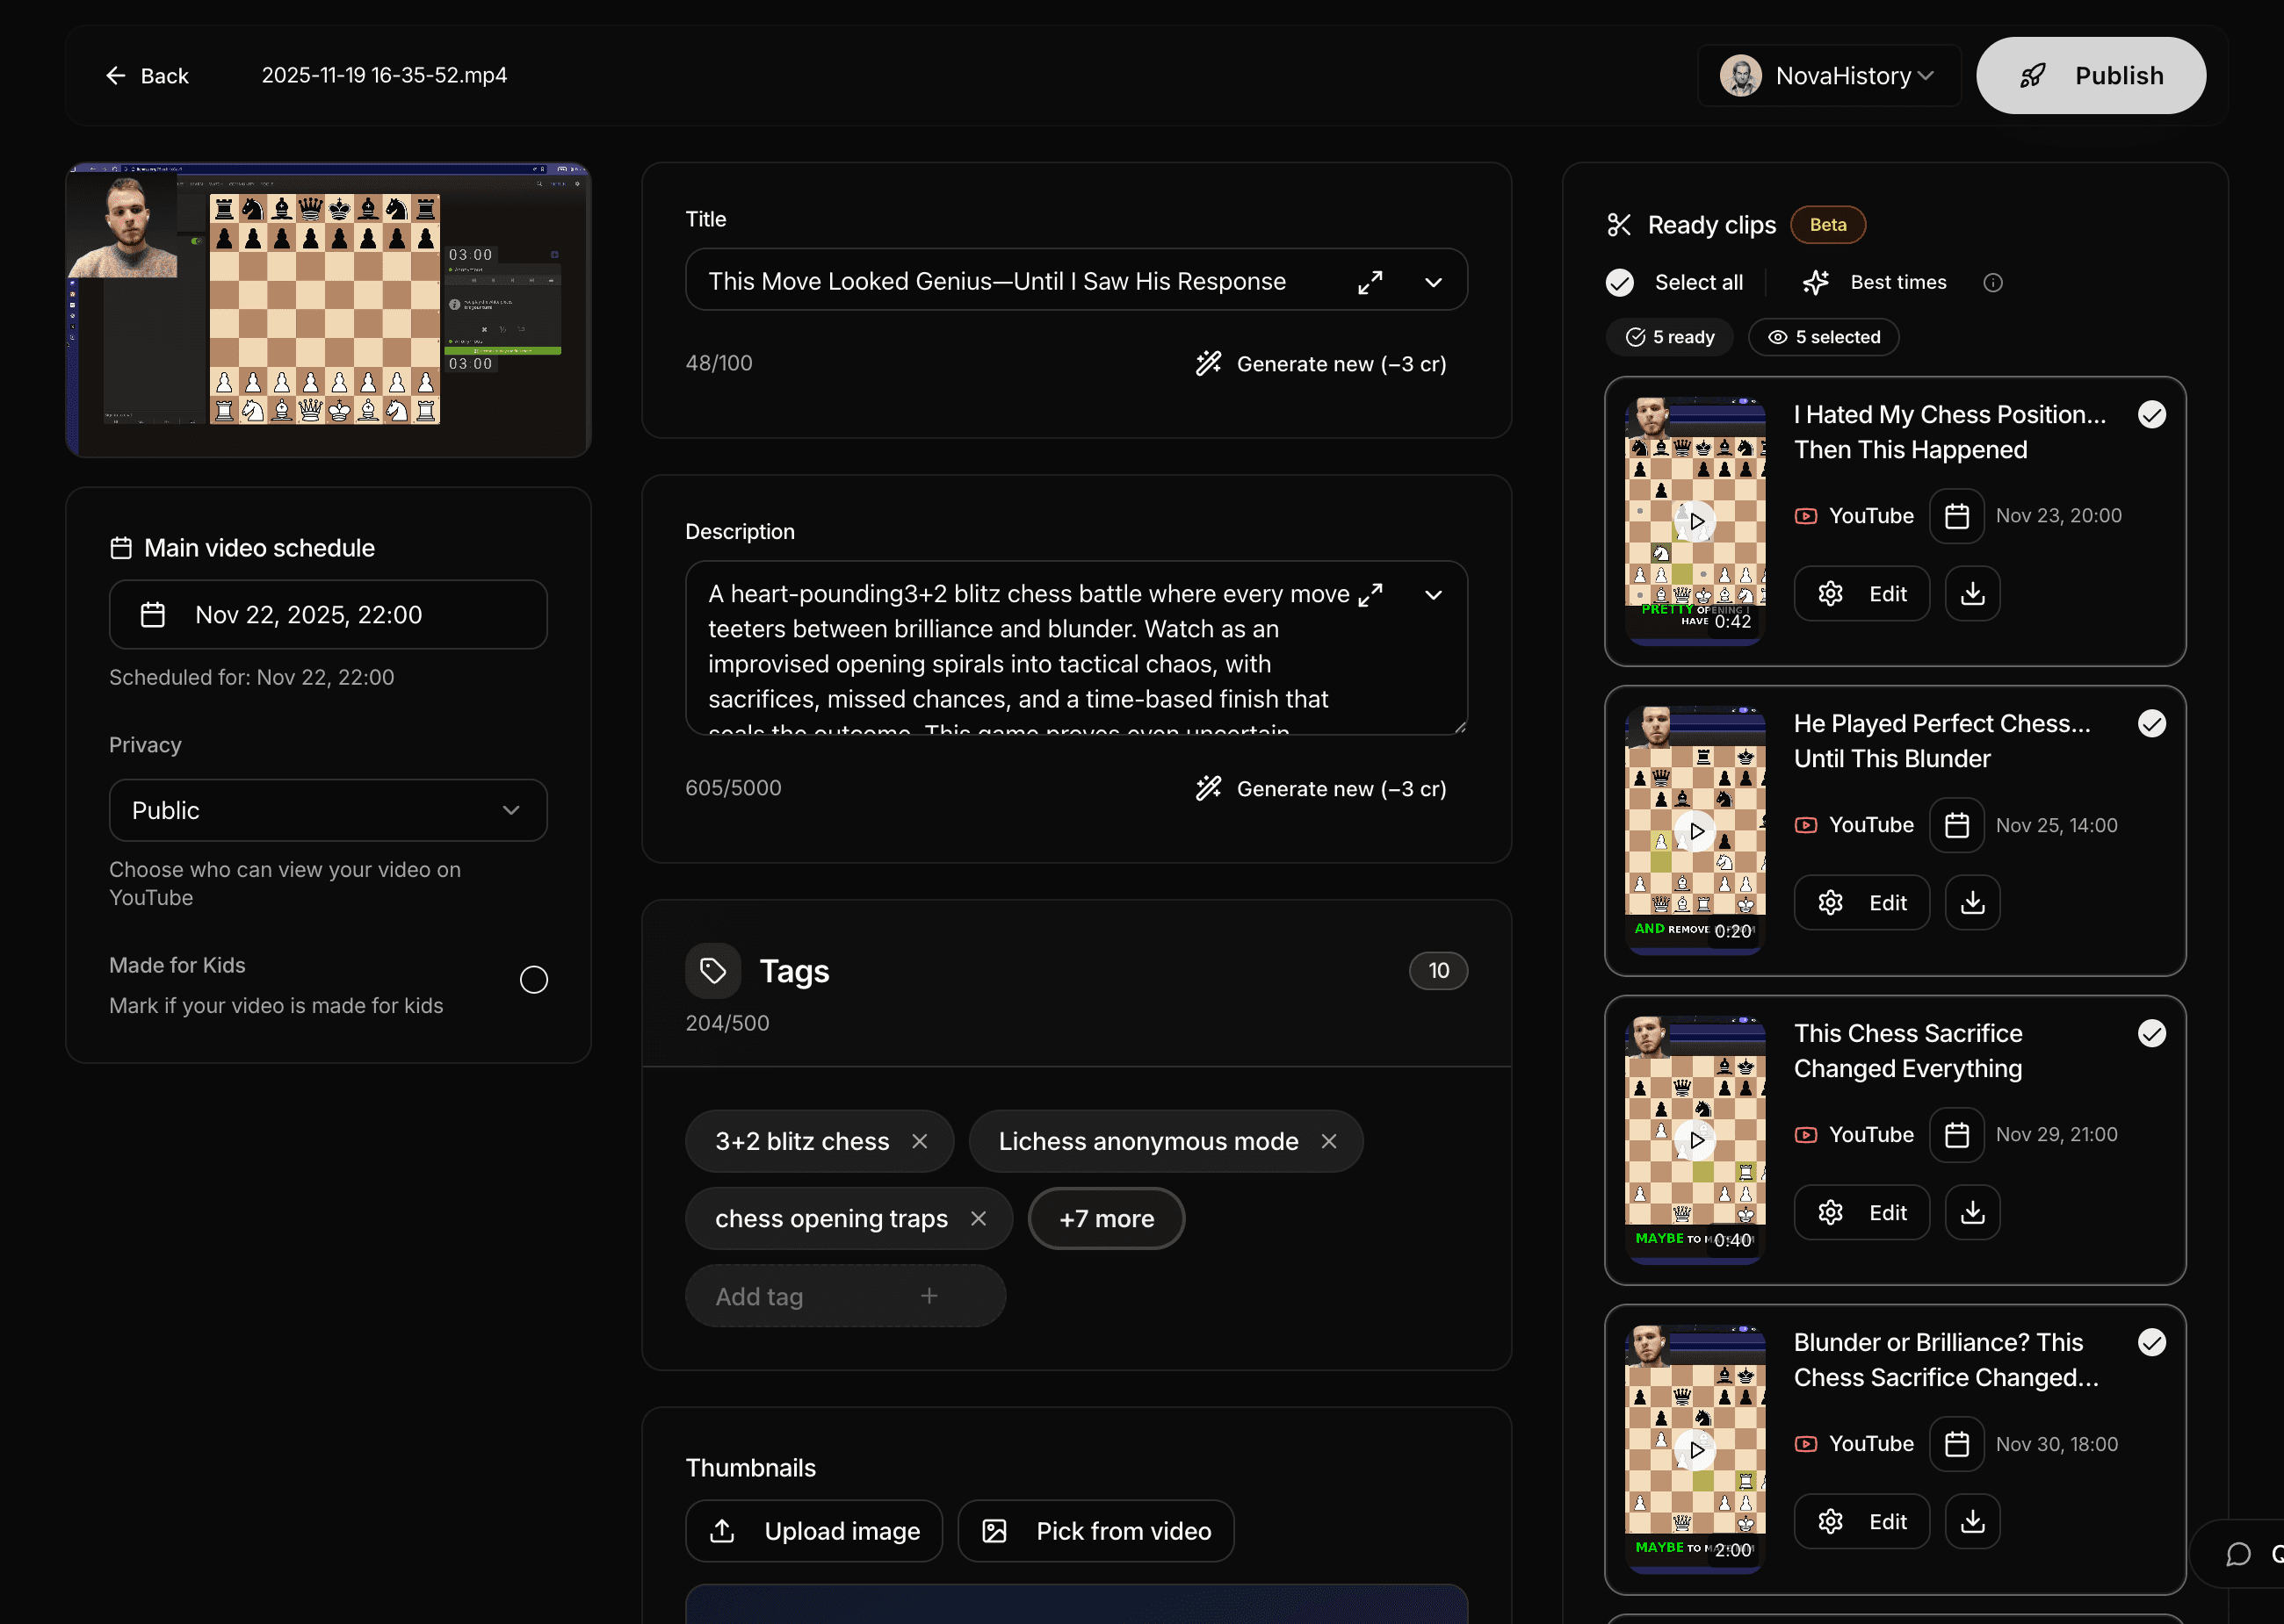Remove the '3+2 blitz chess' tag

920,1141
